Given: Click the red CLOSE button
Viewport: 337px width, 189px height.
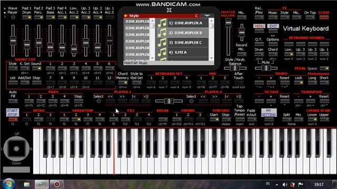Looking at the screenshot, I should (x=324, y=17).
